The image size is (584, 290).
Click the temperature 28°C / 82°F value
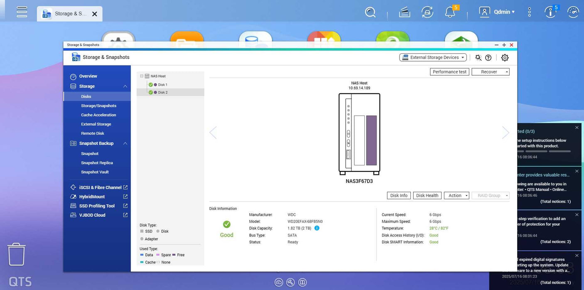439,228
